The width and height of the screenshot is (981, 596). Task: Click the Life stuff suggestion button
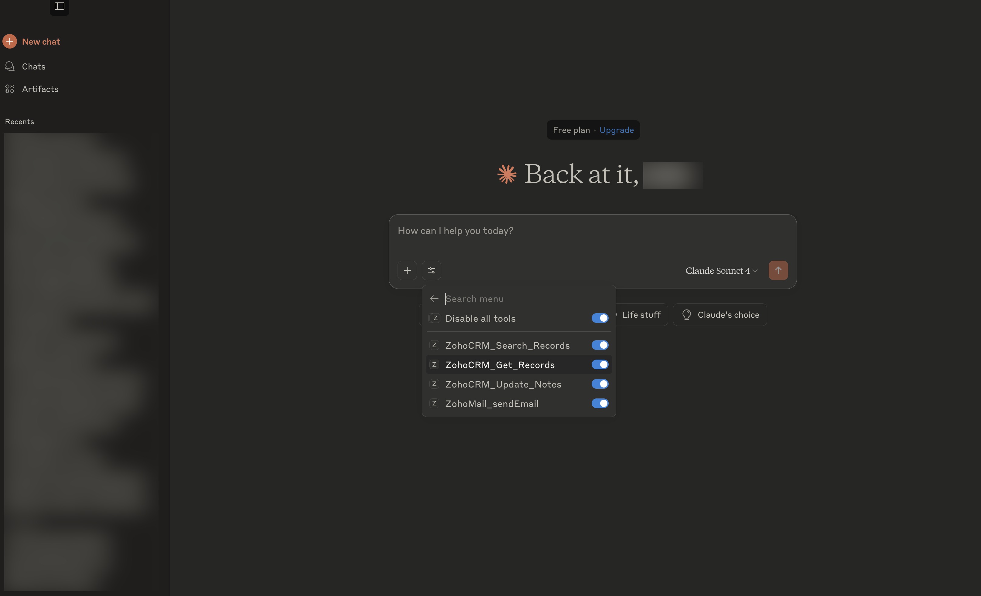click(641, 315)
